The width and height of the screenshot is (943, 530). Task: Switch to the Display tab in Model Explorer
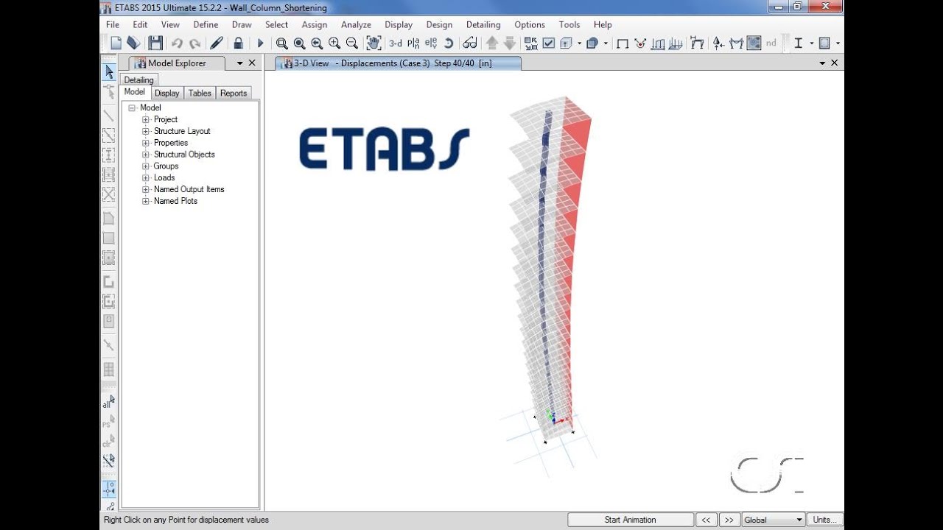coord(166,93)
